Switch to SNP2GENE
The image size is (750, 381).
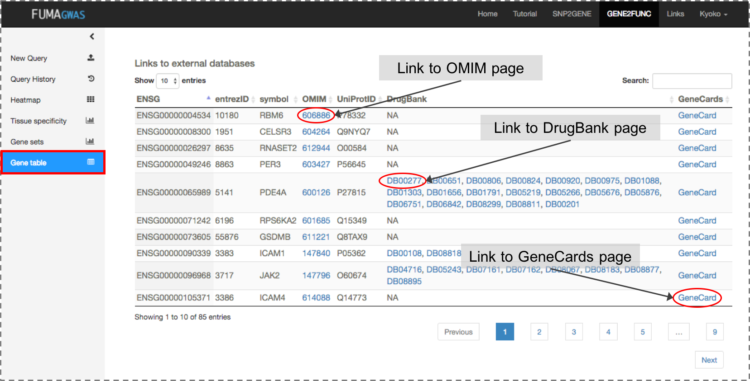coord(572,14)
